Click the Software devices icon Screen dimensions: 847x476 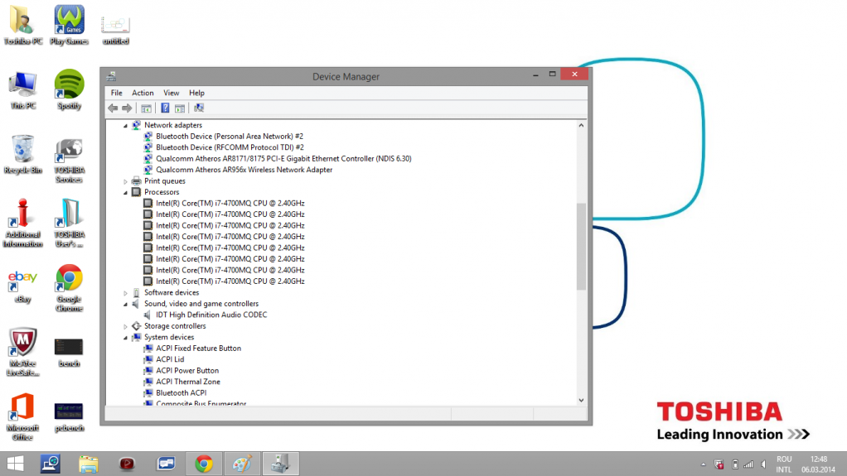pos(136,292)
